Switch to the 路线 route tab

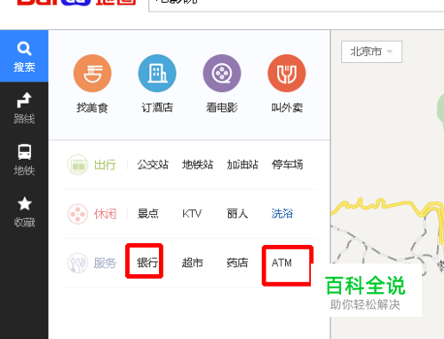24,108
